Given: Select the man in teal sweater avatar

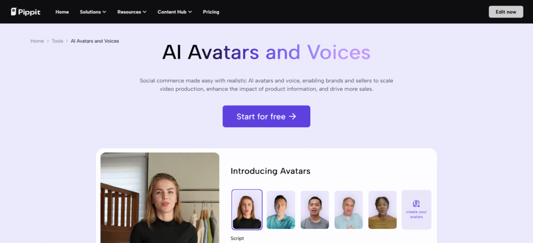Looking at the screenshot, I should coord(281,210).
